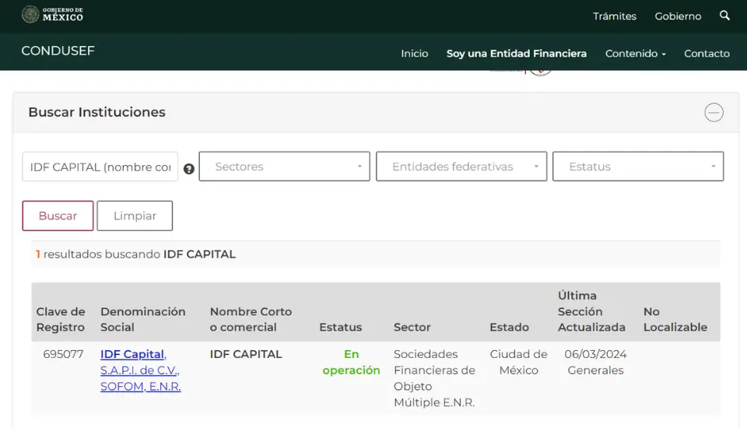Open the Entidades federativas dropdown
The image size is (747, 428).
(x=461, y=167)
